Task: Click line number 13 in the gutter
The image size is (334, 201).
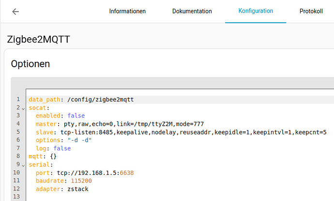Action: [x=16, y=197]
